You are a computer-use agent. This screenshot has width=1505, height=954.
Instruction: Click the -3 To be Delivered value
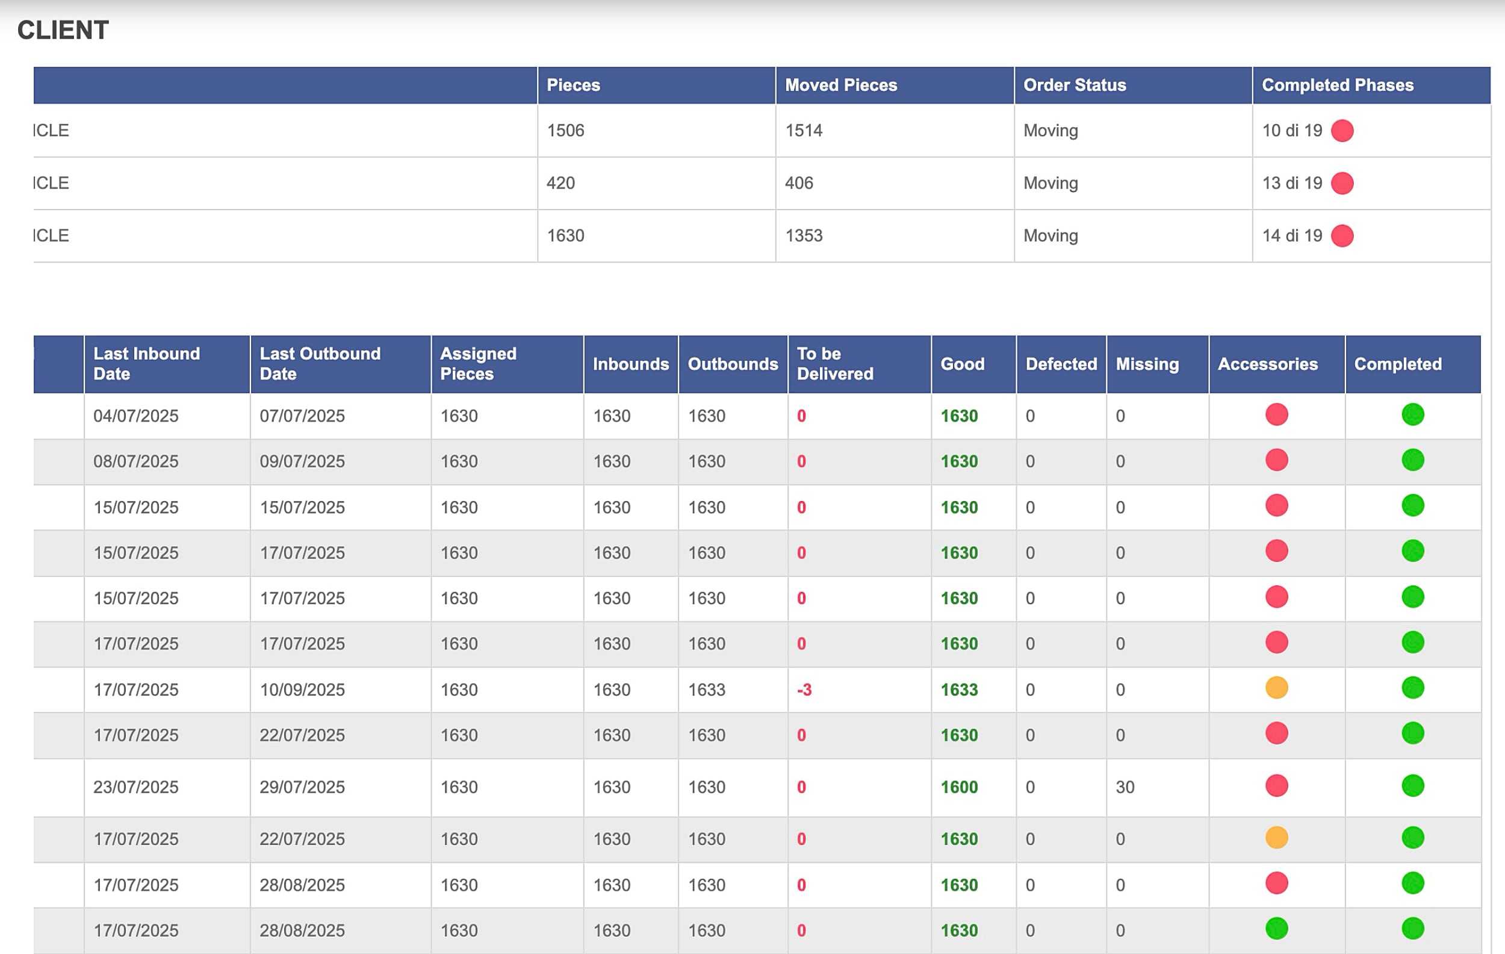tap(804, 690)
